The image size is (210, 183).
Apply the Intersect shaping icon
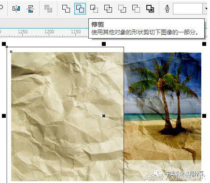[94, 9]
